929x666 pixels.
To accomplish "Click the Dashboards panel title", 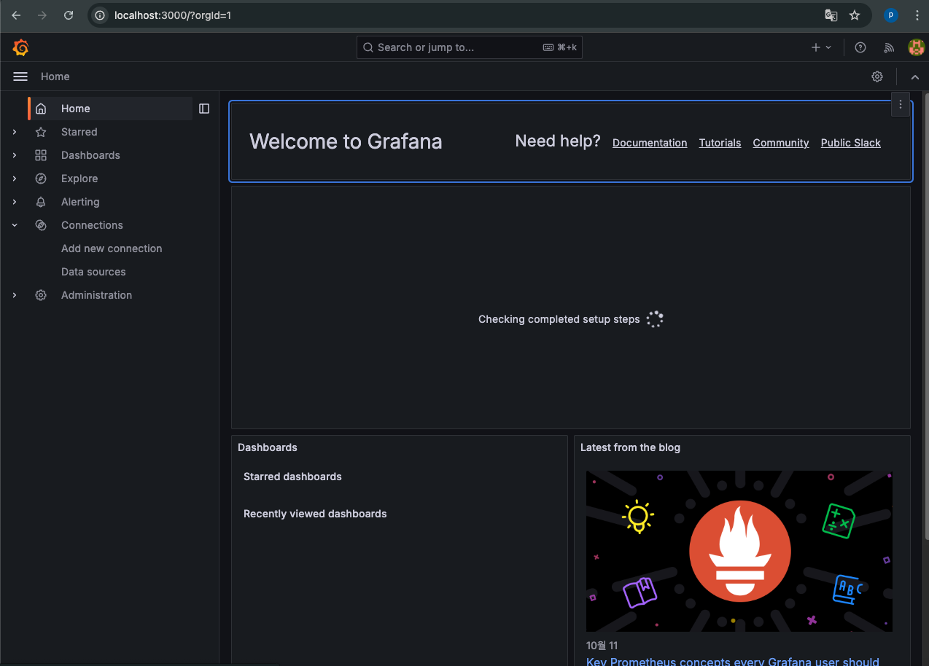I will (x=268, y=447).
